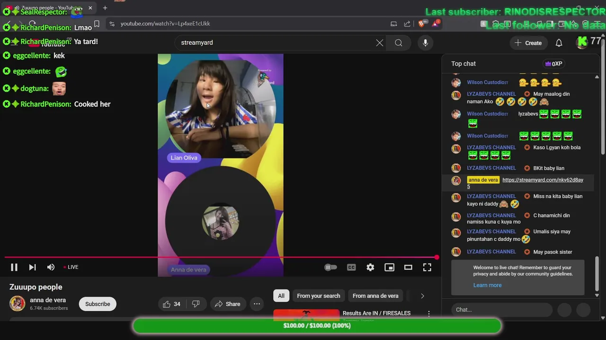The image size is (606, 340).
Task: Subscribe to anna de vera
Action: click(98, 304)
